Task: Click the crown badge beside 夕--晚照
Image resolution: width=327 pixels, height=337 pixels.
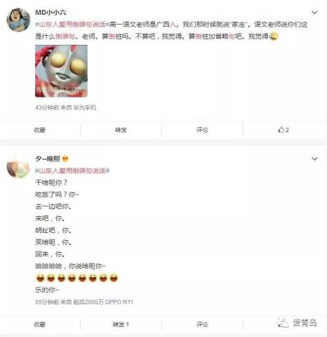Action: (x=65, y=159)
